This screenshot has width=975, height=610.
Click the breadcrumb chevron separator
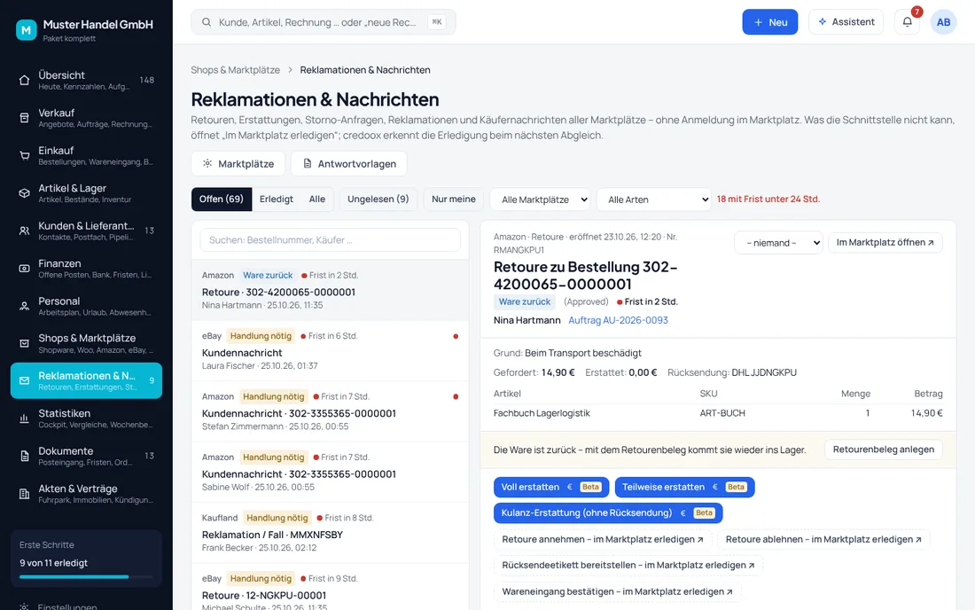[290, 70]
